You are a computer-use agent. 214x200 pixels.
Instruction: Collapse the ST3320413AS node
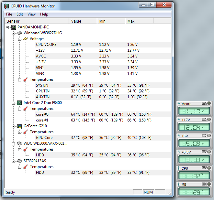click(x=13, y=161)
